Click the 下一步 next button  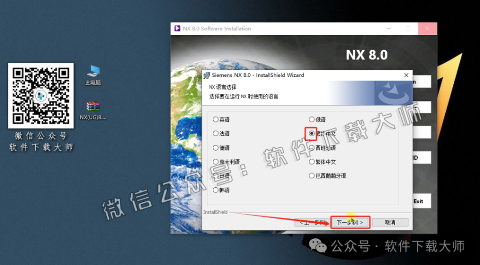[x=350, y=222]
